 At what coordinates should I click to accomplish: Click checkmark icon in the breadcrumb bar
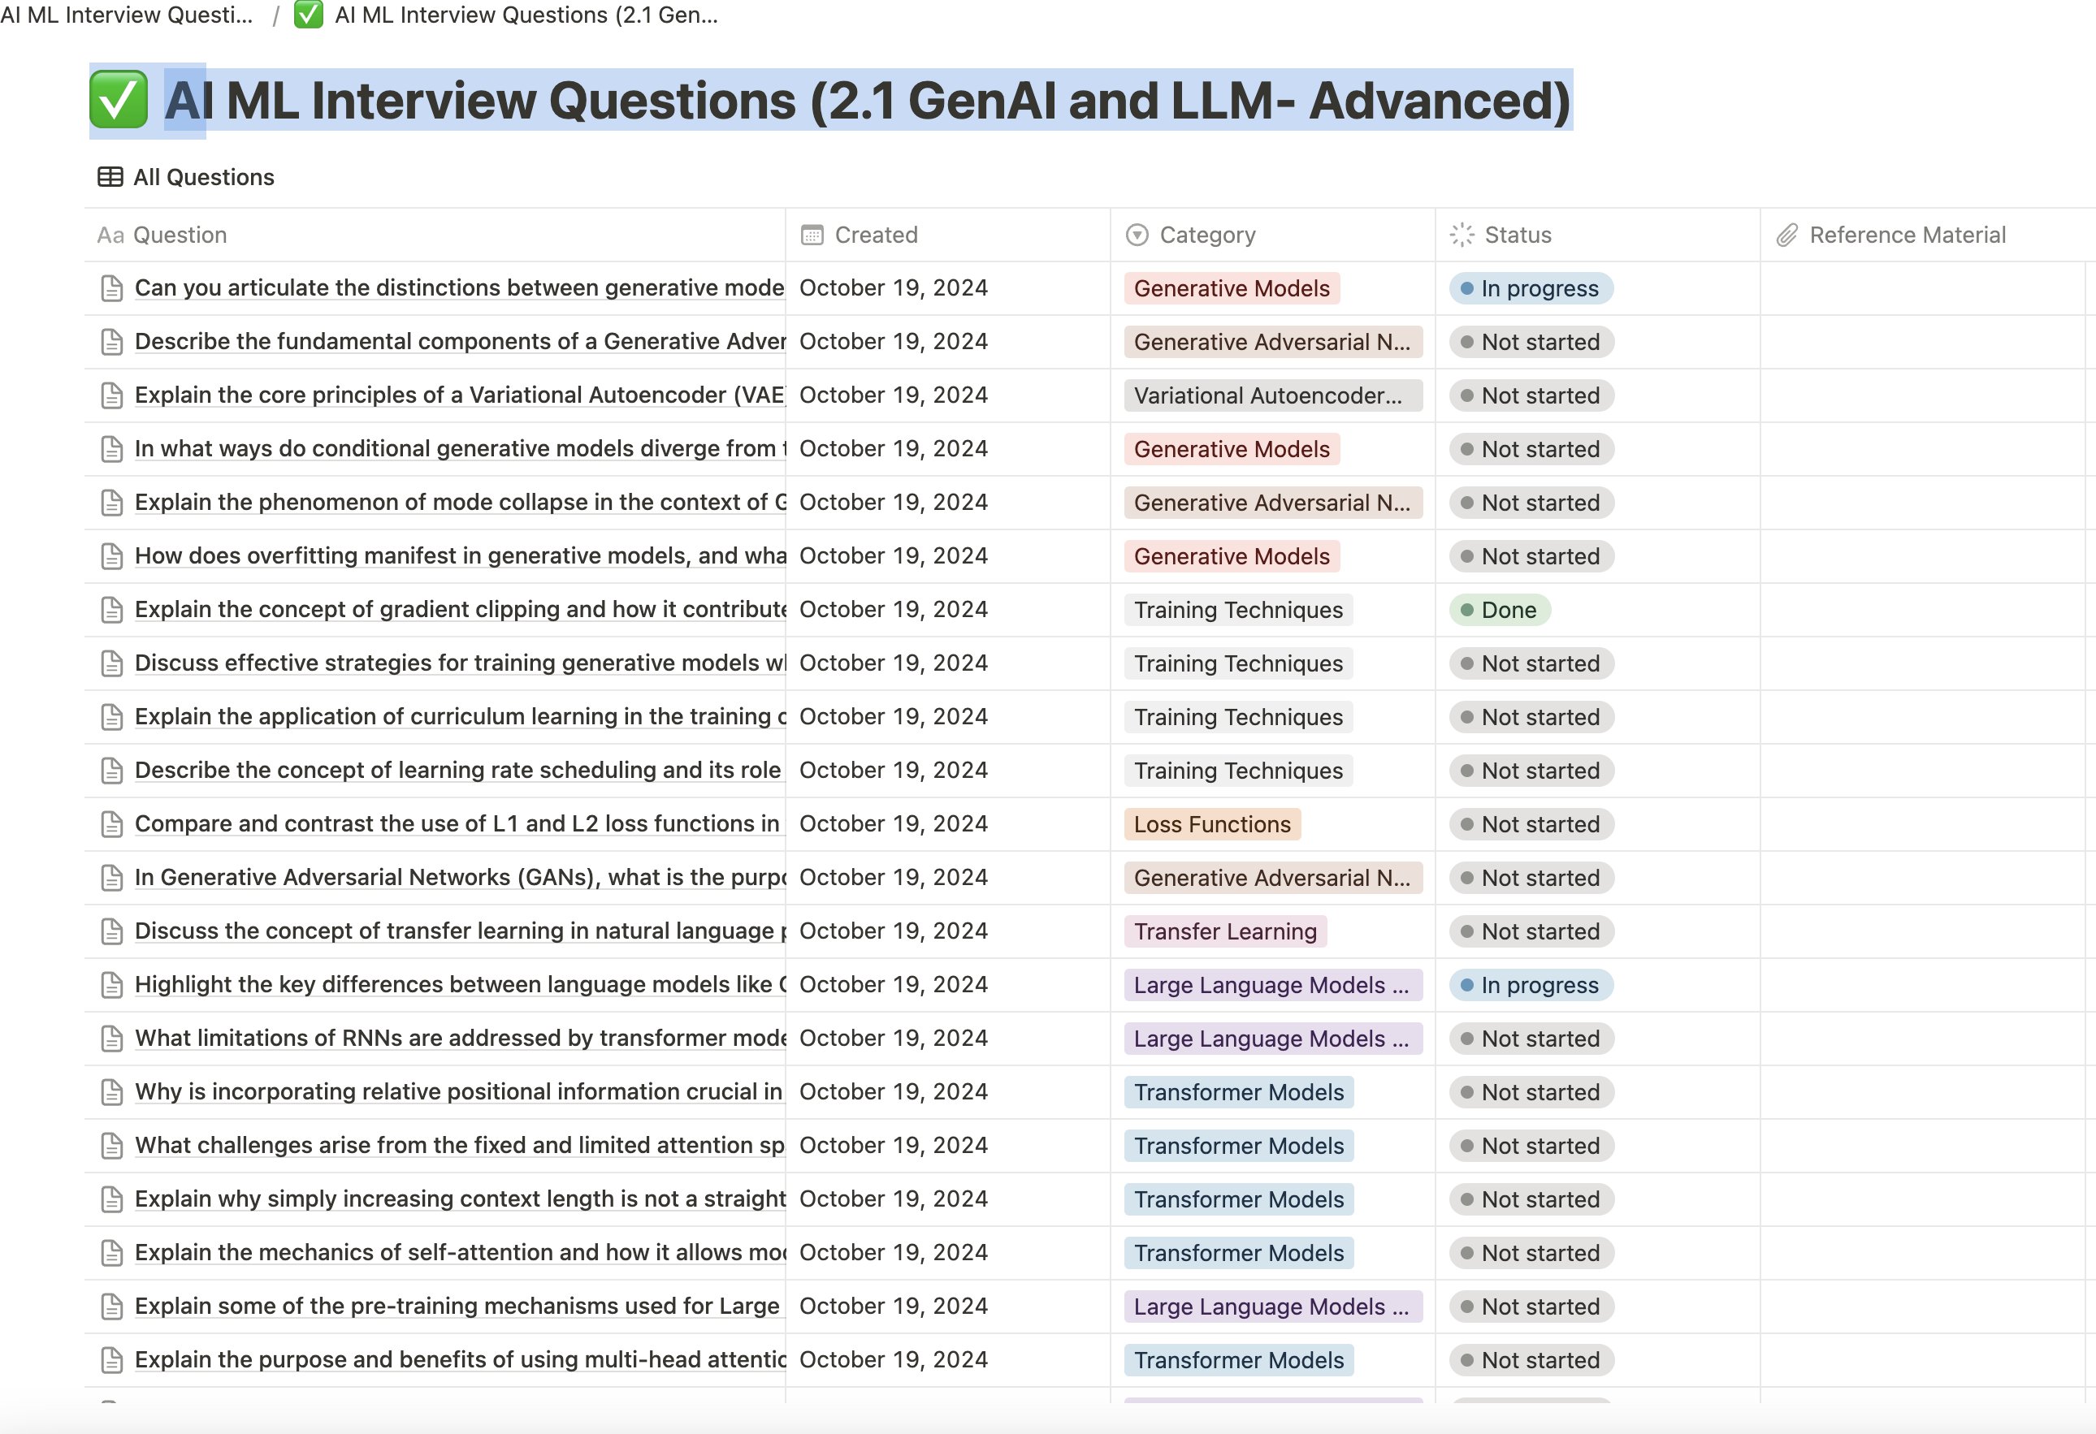pos(309,15)
